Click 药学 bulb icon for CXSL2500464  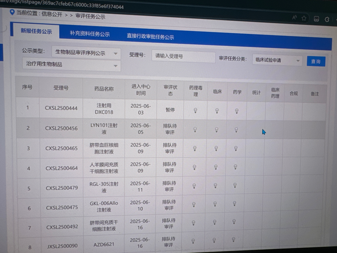click(x=235, y=167)
